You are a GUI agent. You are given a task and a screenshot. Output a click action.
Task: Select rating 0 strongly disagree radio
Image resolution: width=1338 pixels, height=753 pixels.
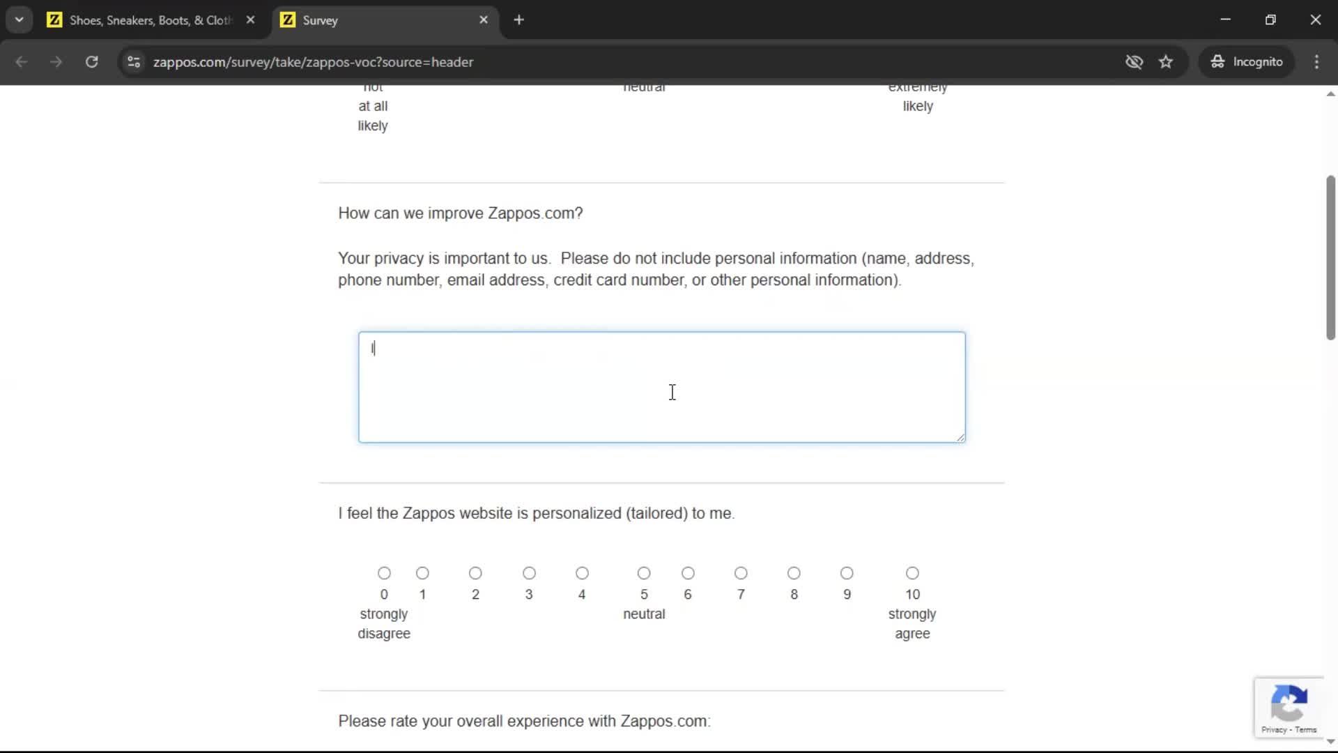pos(384,573)
